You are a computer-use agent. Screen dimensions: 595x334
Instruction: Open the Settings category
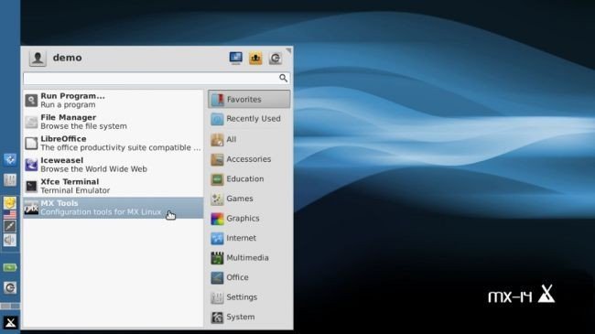tap(249, 297)
